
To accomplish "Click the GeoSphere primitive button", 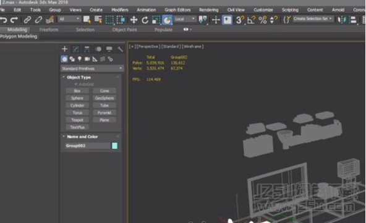I will (x=104, y=98).
